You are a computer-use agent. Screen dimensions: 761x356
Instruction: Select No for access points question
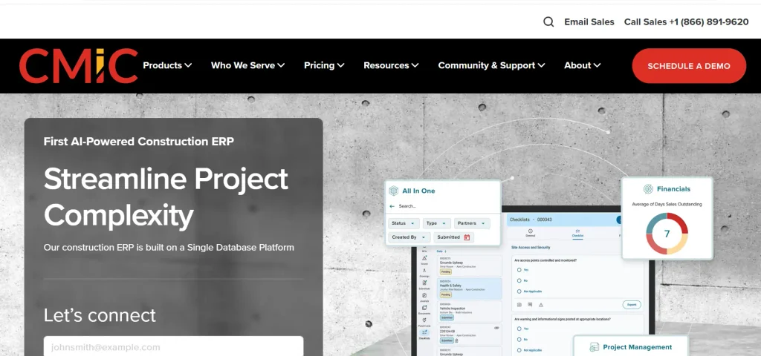(x=519, y=280)
